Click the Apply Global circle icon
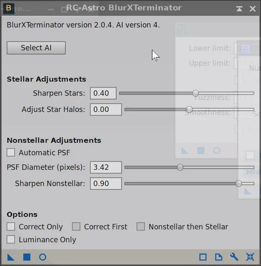Screen dimensions: 261x266 click(x=42, y=257)
